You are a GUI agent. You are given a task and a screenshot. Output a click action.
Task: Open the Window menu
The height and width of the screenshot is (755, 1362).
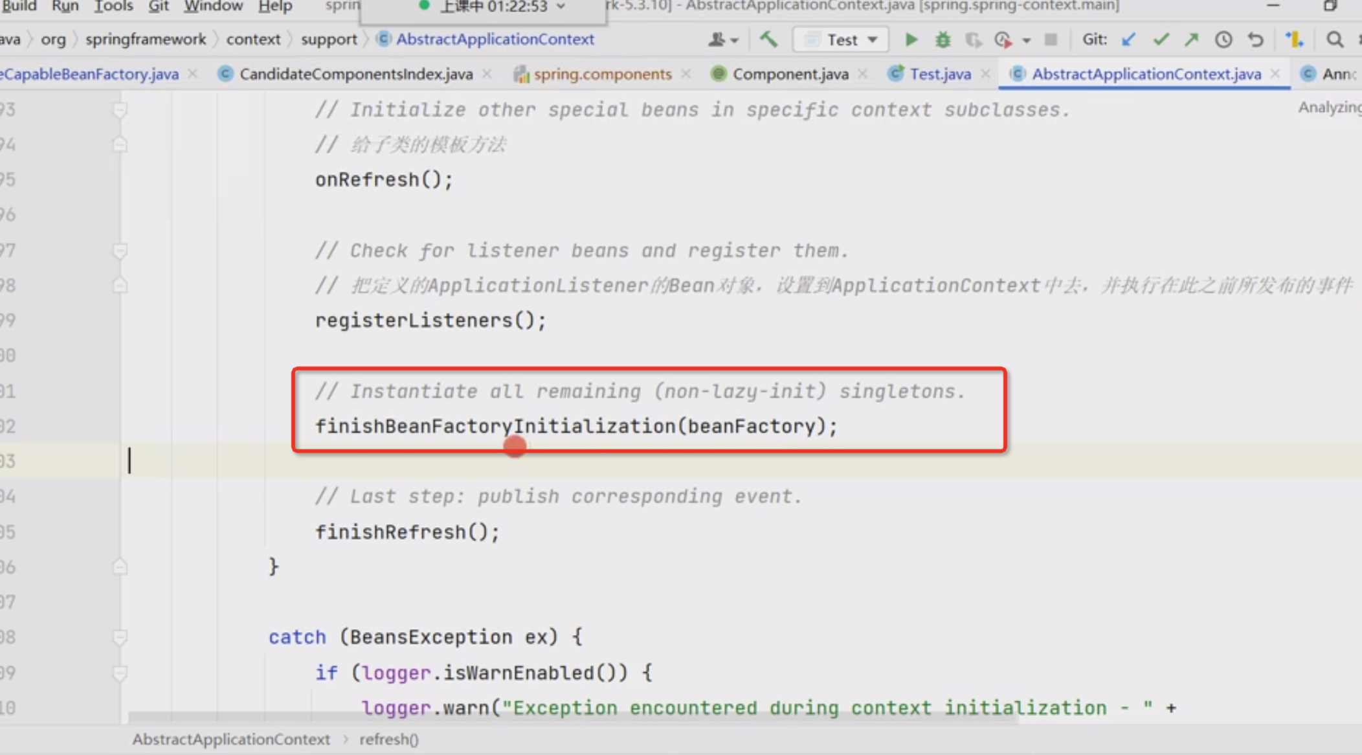[213, 6]
